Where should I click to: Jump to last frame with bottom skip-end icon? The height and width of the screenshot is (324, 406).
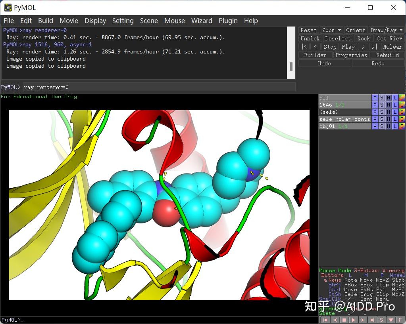[x=372, y=320]
